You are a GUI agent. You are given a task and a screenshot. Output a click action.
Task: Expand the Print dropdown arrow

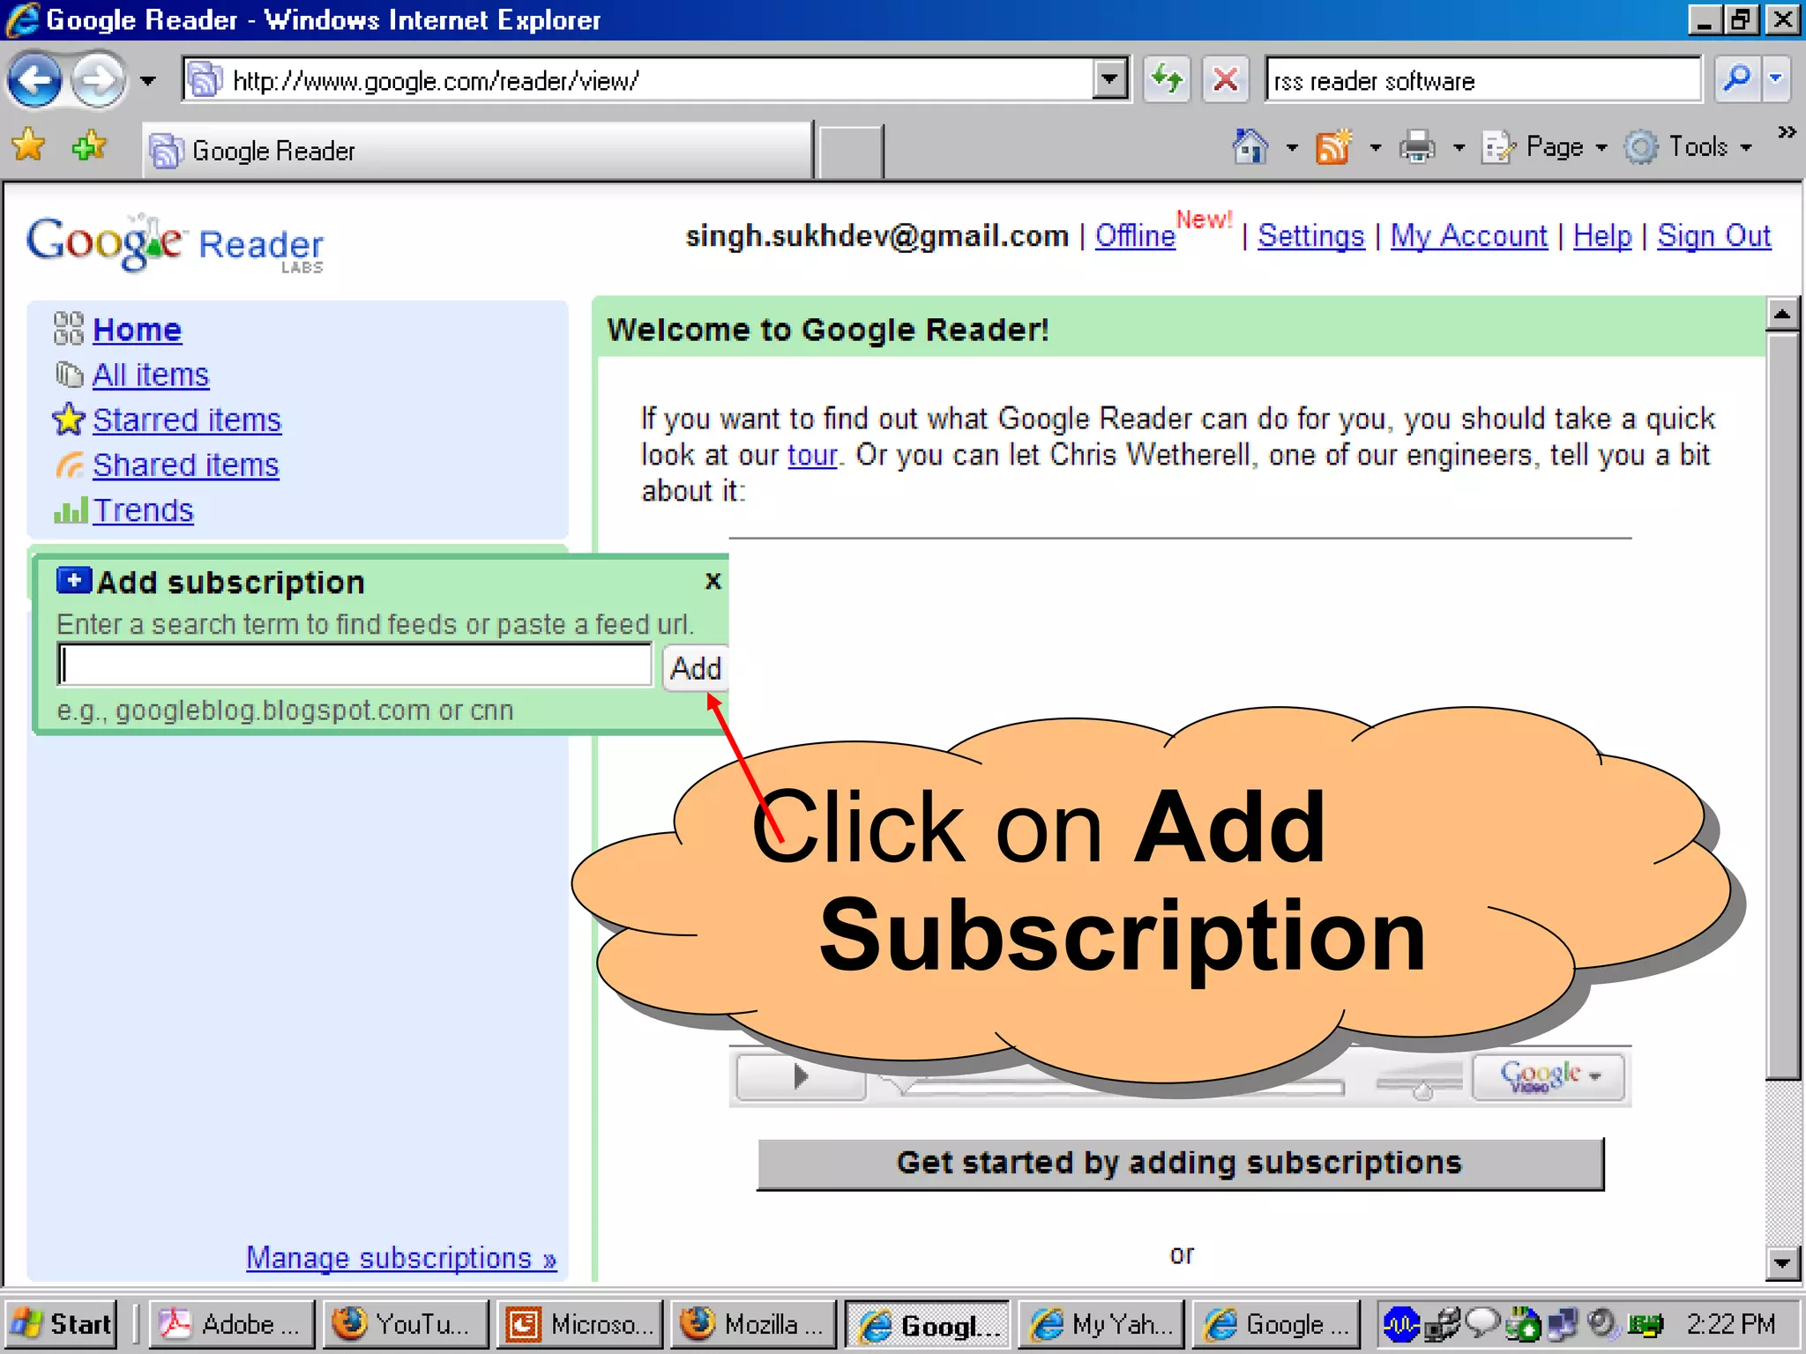click(1459, 148)
